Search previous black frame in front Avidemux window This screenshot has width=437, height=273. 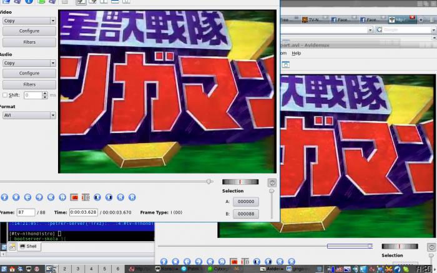tap(97, 197)
